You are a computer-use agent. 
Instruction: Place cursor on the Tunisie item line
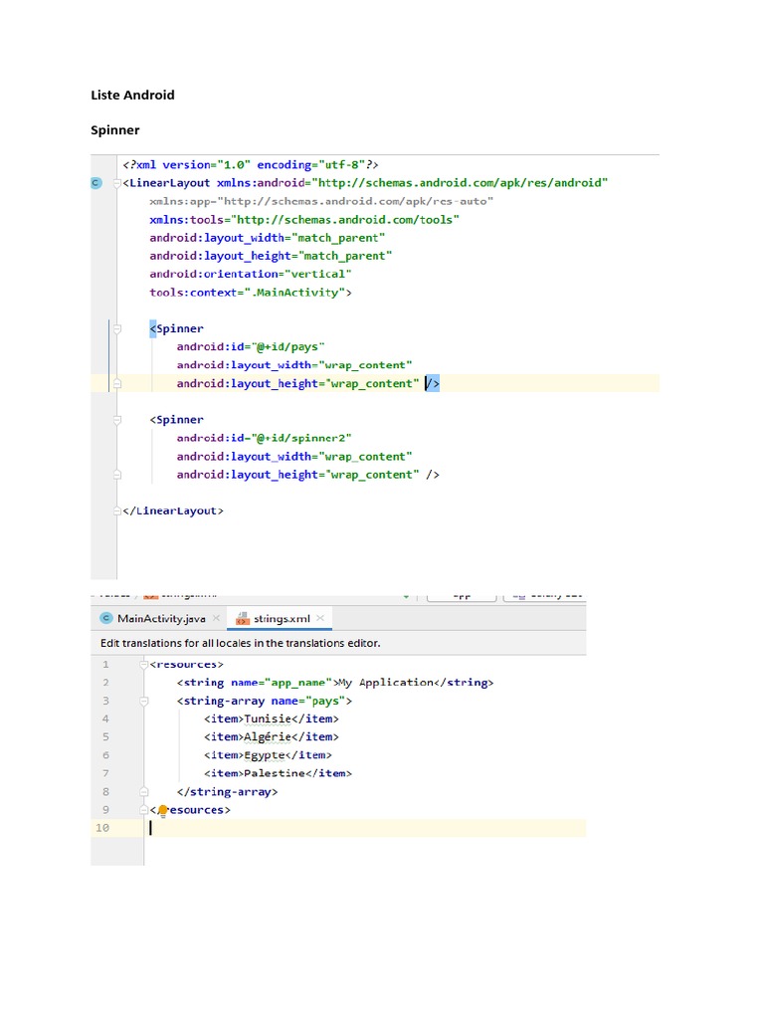click(271, 718)
